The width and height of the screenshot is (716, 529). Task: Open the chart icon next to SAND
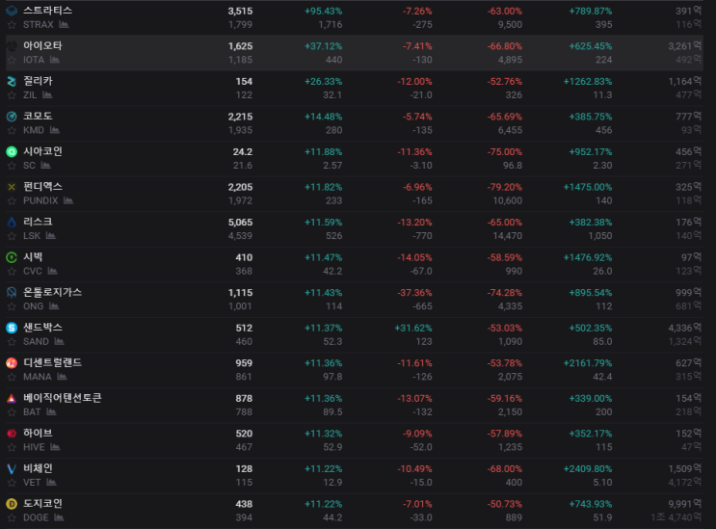click(x=60, y=341)
